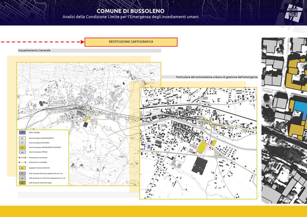Click the purple 'Edificio strategico' legend swatch
The height and width of the screenshot is (217, 307).
tap(23, 133)
